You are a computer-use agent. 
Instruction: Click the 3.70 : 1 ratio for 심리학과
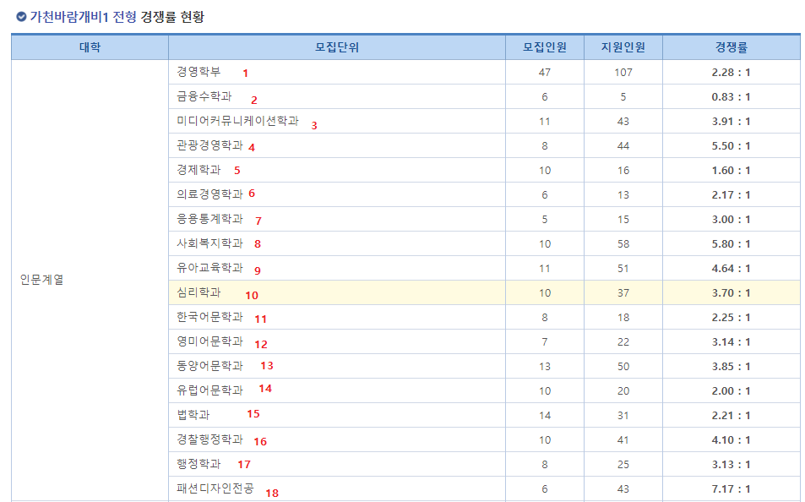coord(731,293)
